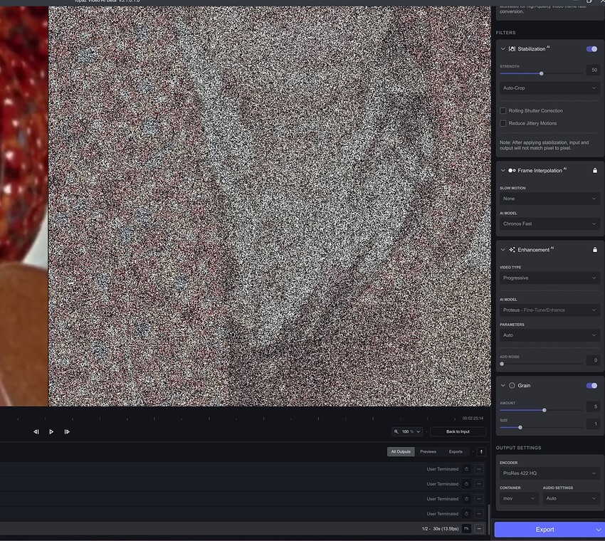This screenshot has height=541, width=605.
Task: Open the Export options arrow
Action: 599,530
